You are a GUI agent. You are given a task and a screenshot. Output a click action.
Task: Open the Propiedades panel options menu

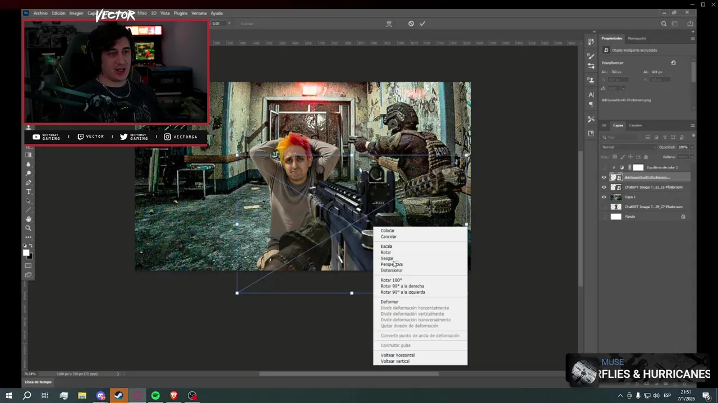tap(693, 39)
